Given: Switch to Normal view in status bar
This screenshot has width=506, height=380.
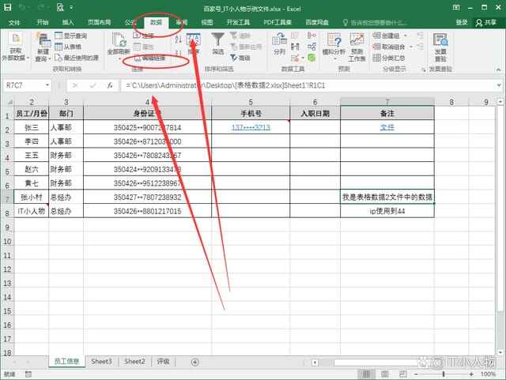Looking at the screenshot, I should (366, 374).
